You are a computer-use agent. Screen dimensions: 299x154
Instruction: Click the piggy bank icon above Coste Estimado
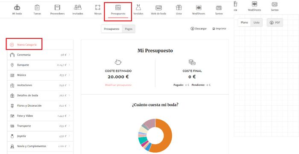(x=118, y=62)
